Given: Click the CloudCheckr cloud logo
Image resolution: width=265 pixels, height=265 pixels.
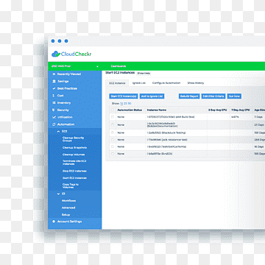Looking at the screenshot, I should (x=56, y=54).
